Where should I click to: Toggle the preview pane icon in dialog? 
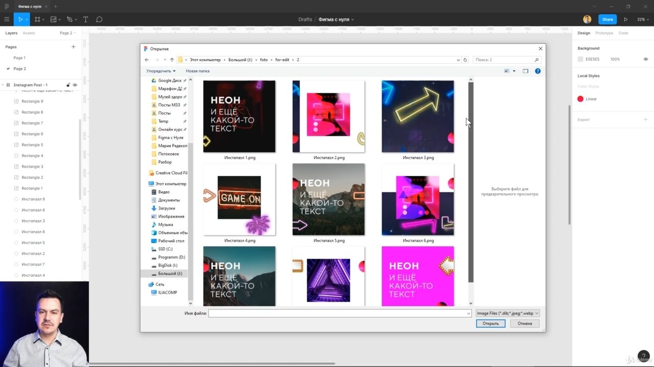point(525,71)
